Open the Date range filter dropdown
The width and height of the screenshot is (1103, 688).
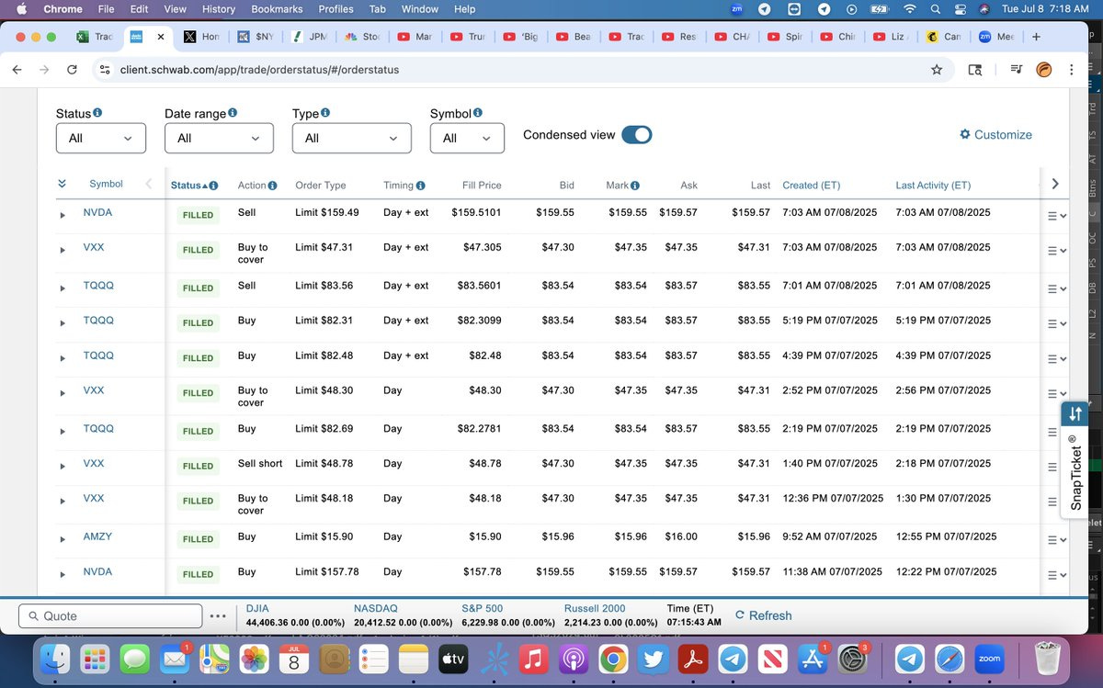(219, 138)
